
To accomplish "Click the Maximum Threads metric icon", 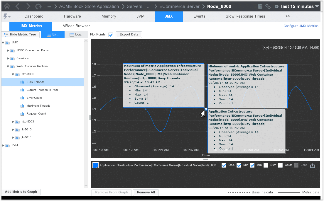I will click(22, 106).
